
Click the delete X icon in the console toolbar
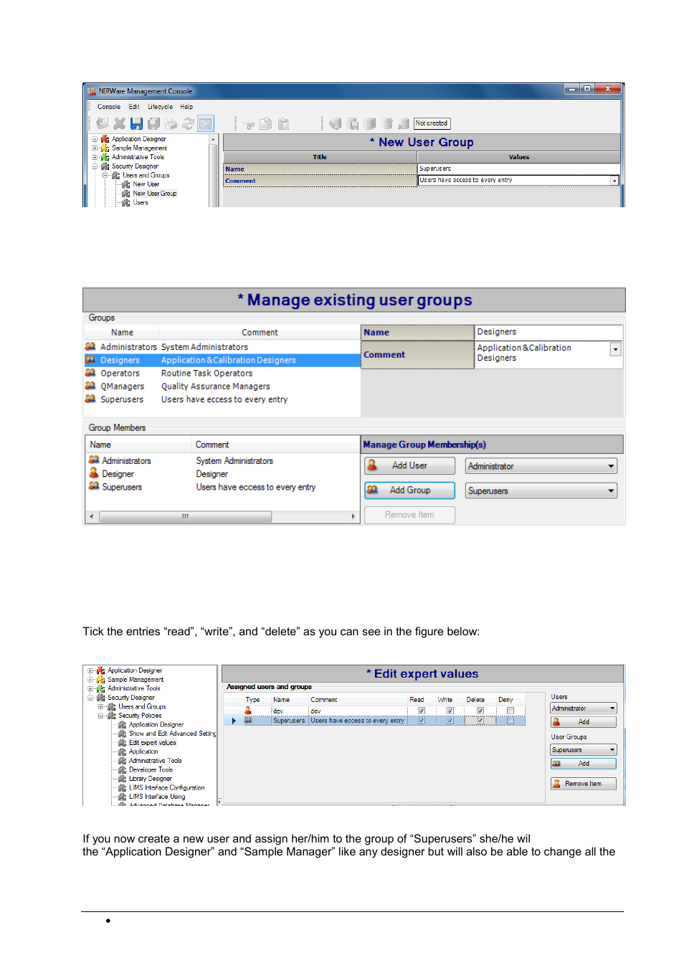pyautogui.click(x=119, y=124)
